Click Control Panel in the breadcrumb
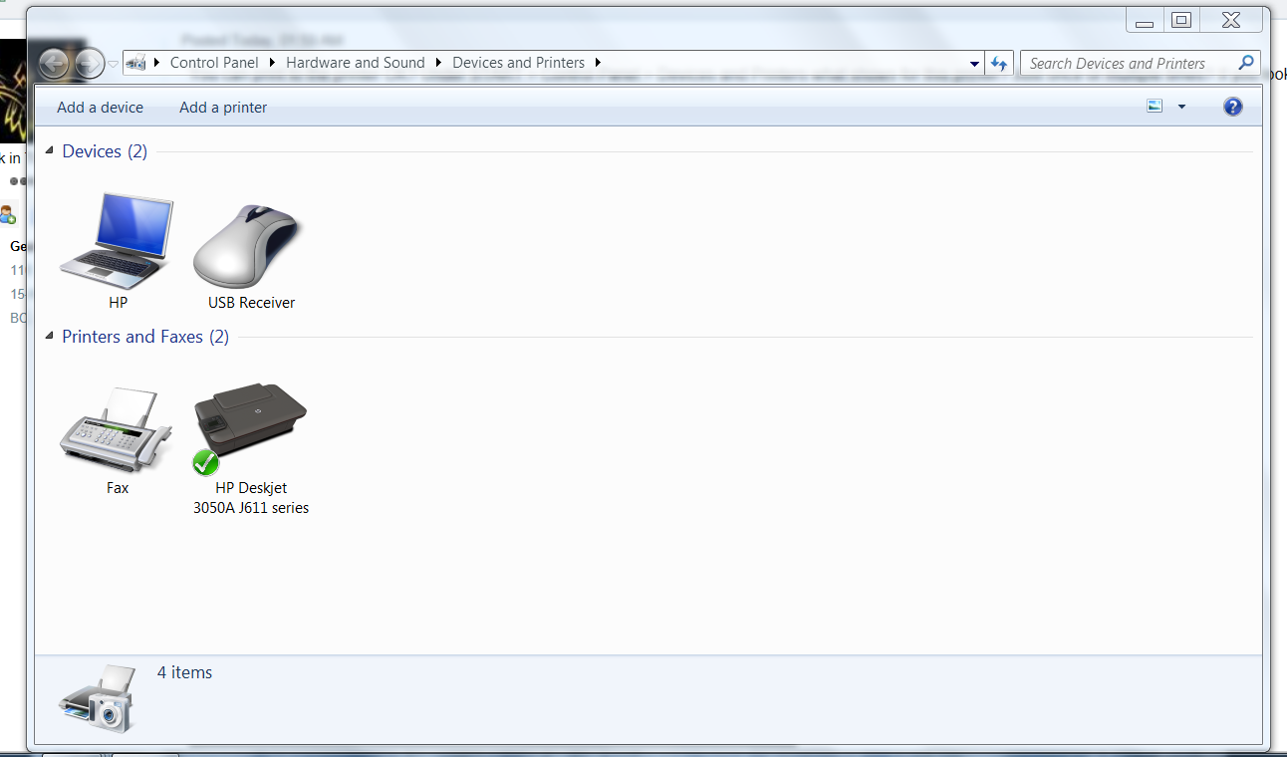Viewport: 1287px width, 757px height. [214, 63]
